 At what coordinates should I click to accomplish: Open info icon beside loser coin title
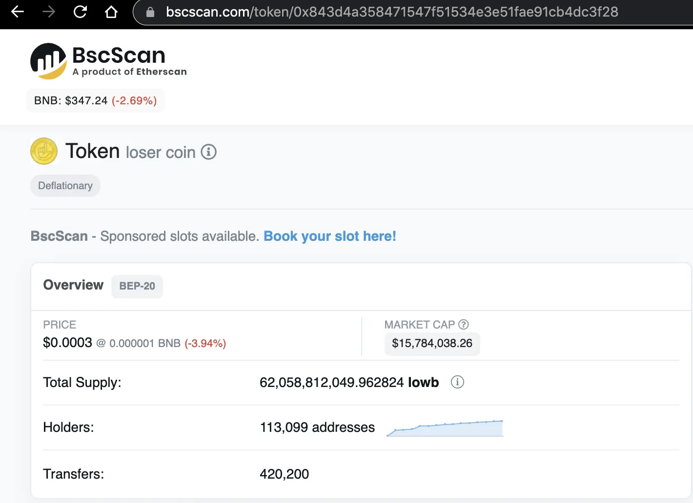pyautogui.click(x=209, y=152)
